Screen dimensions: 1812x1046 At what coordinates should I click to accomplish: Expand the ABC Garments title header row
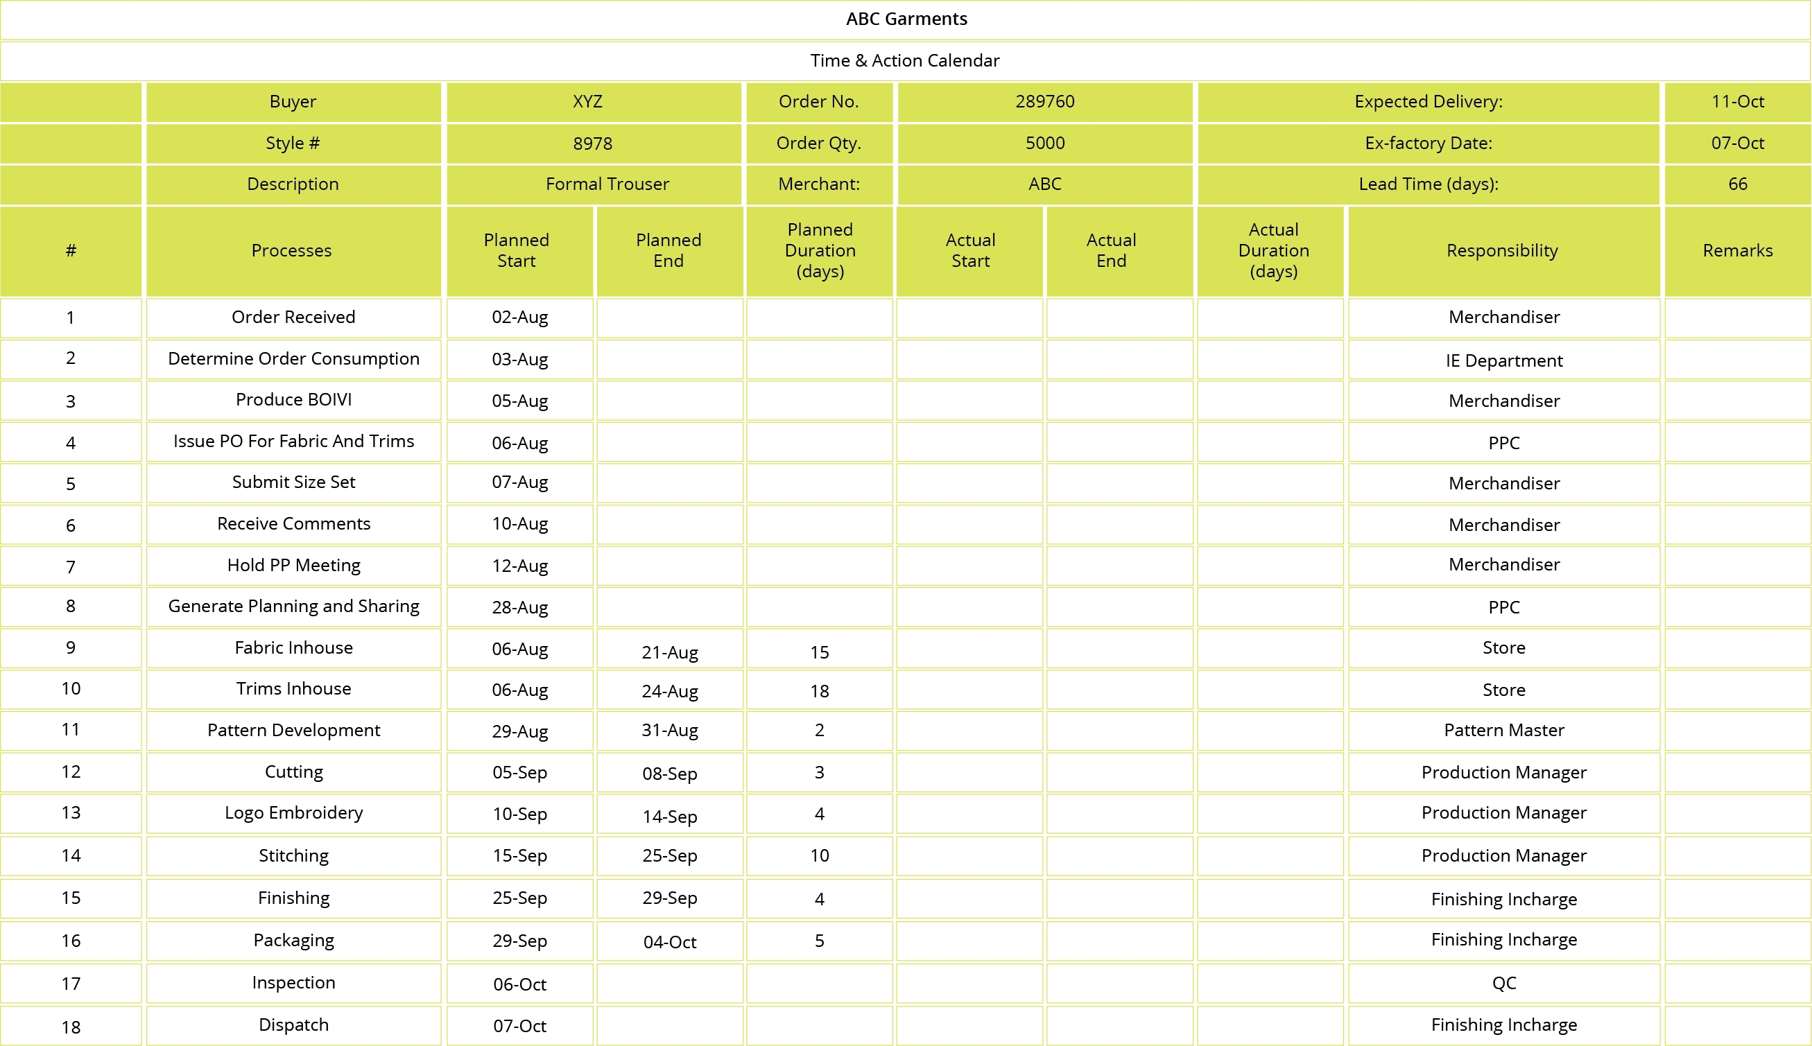[x=906, y=19]
